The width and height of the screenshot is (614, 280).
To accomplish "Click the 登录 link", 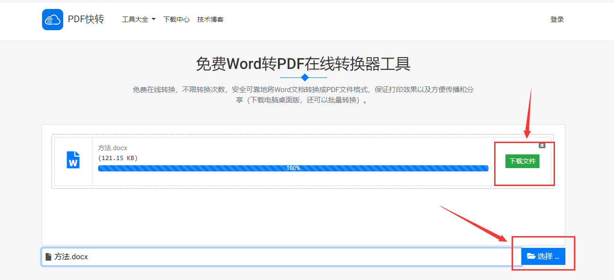I will pyautogui.click(x=557, y=19).
